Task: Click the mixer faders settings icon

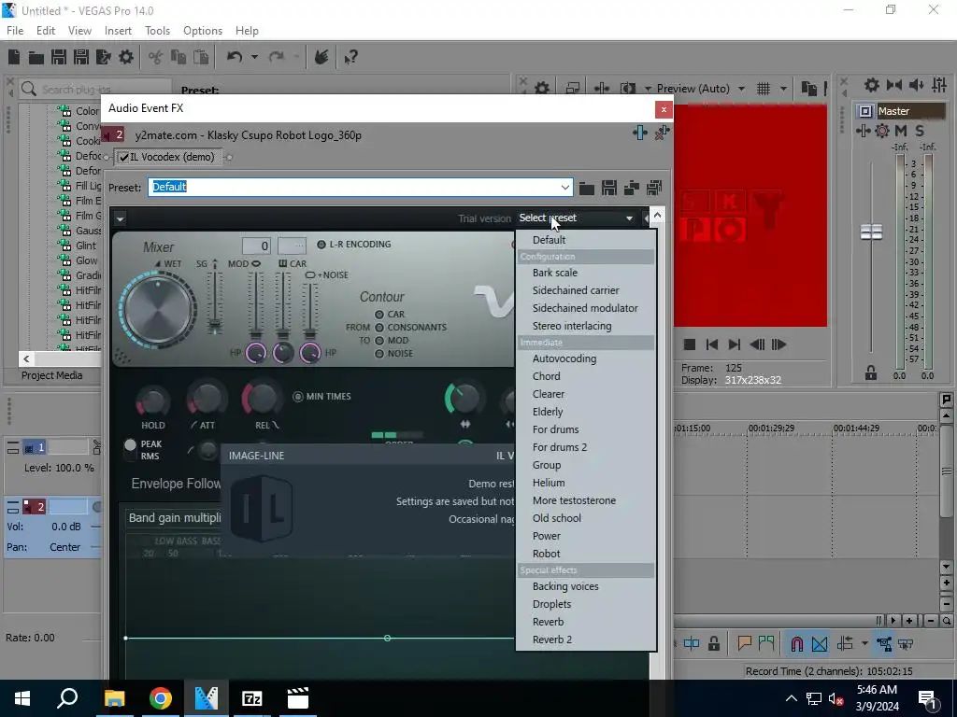Action: click(x=939, y=85)
